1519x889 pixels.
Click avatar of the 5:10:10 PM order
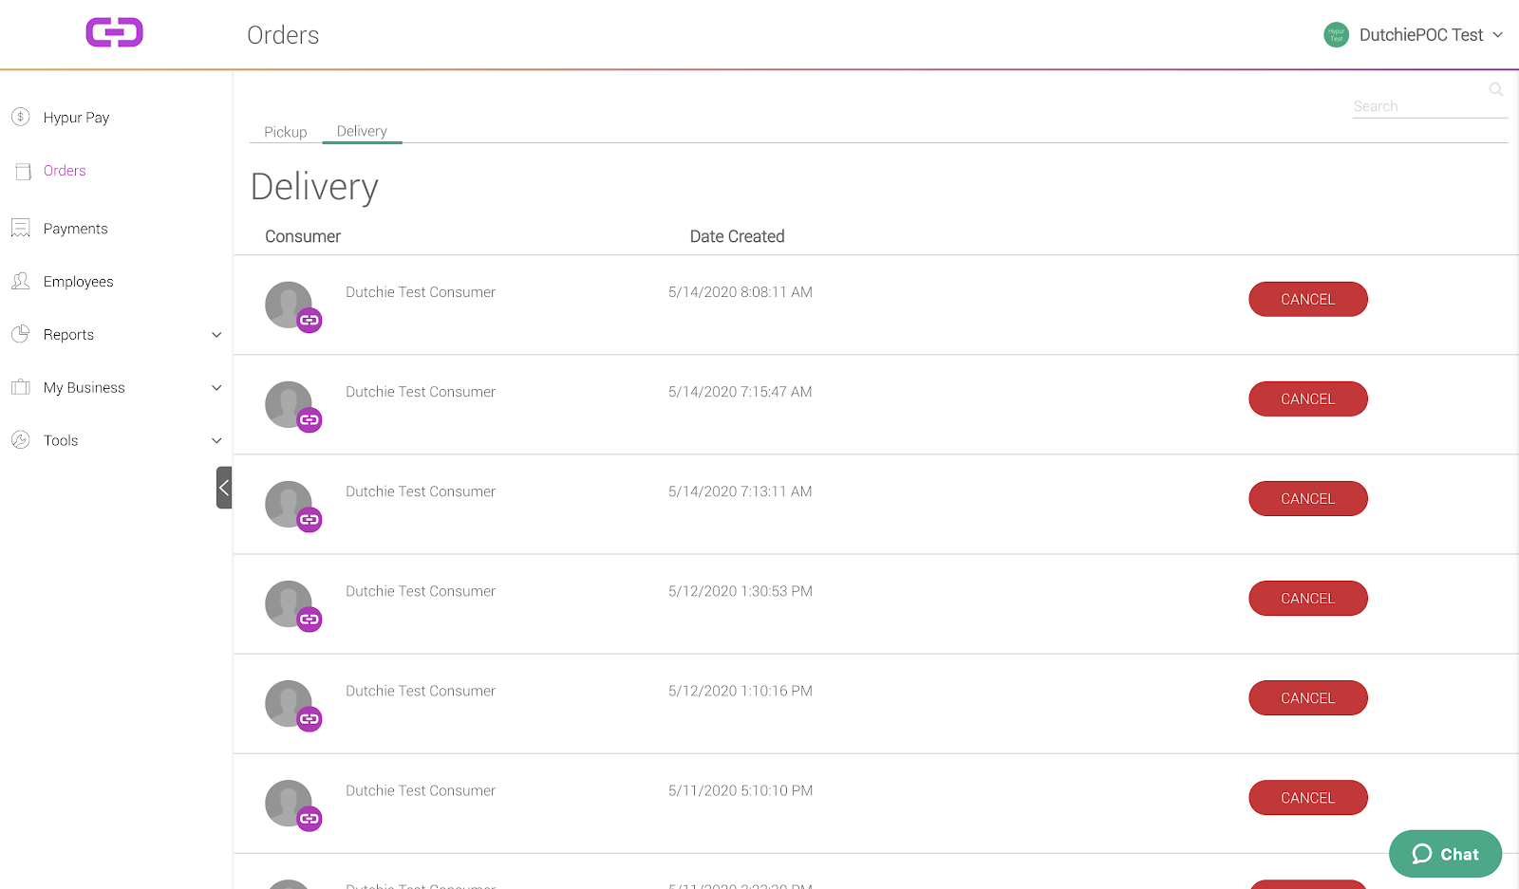click(289, 803)
